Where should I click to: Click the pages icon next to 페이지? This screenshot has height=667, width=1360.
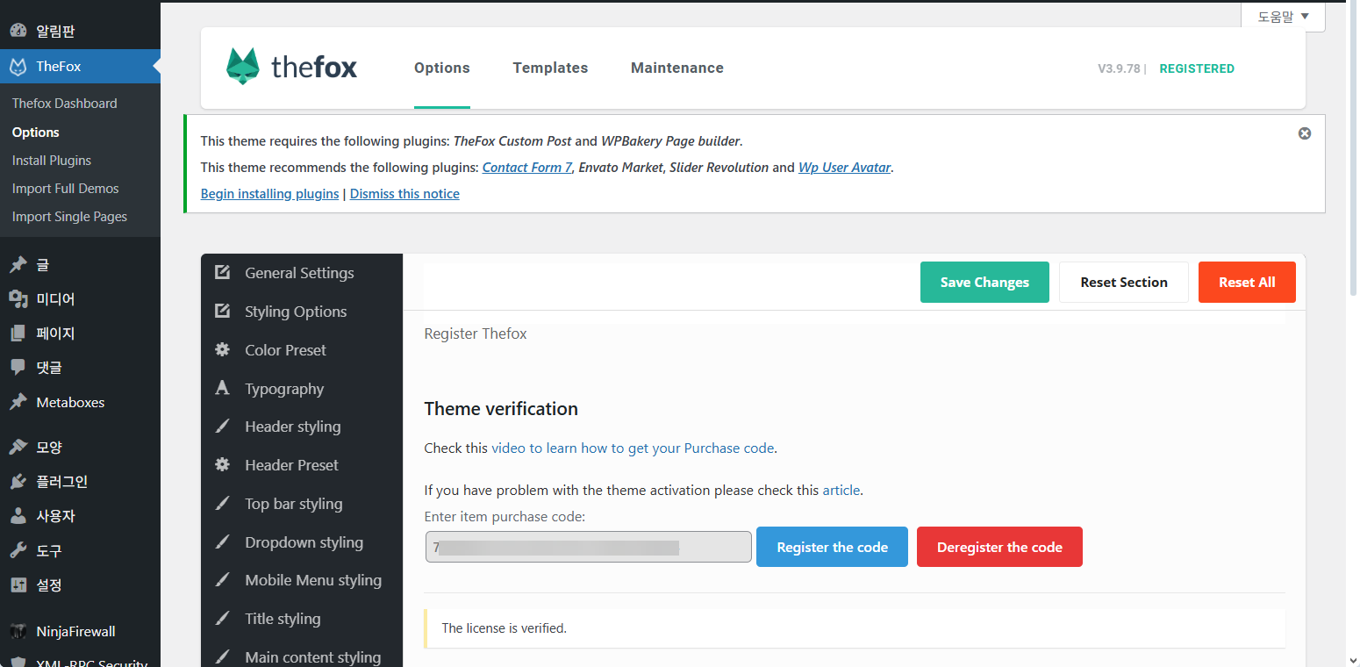(x=18, y=333)
